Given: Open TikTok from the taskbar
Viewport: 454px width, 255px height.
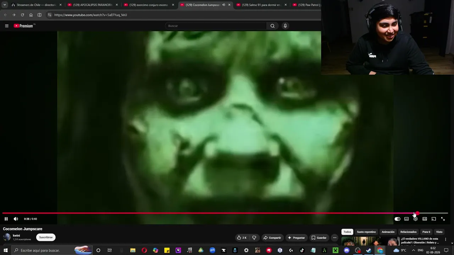Looking at the screenshot, I should coord(302,250).
